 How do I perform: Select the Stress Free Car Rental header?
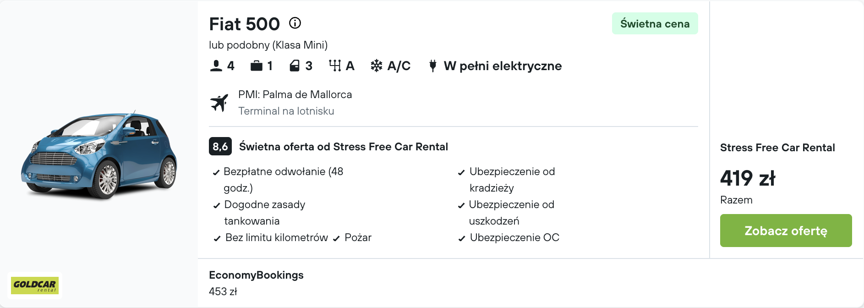click(x=777, y=148)
